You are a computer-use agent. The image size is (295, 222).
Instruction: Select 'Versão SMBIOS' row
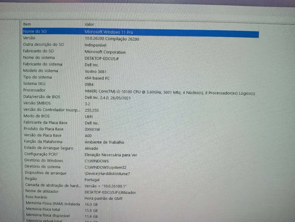point(37,103)
